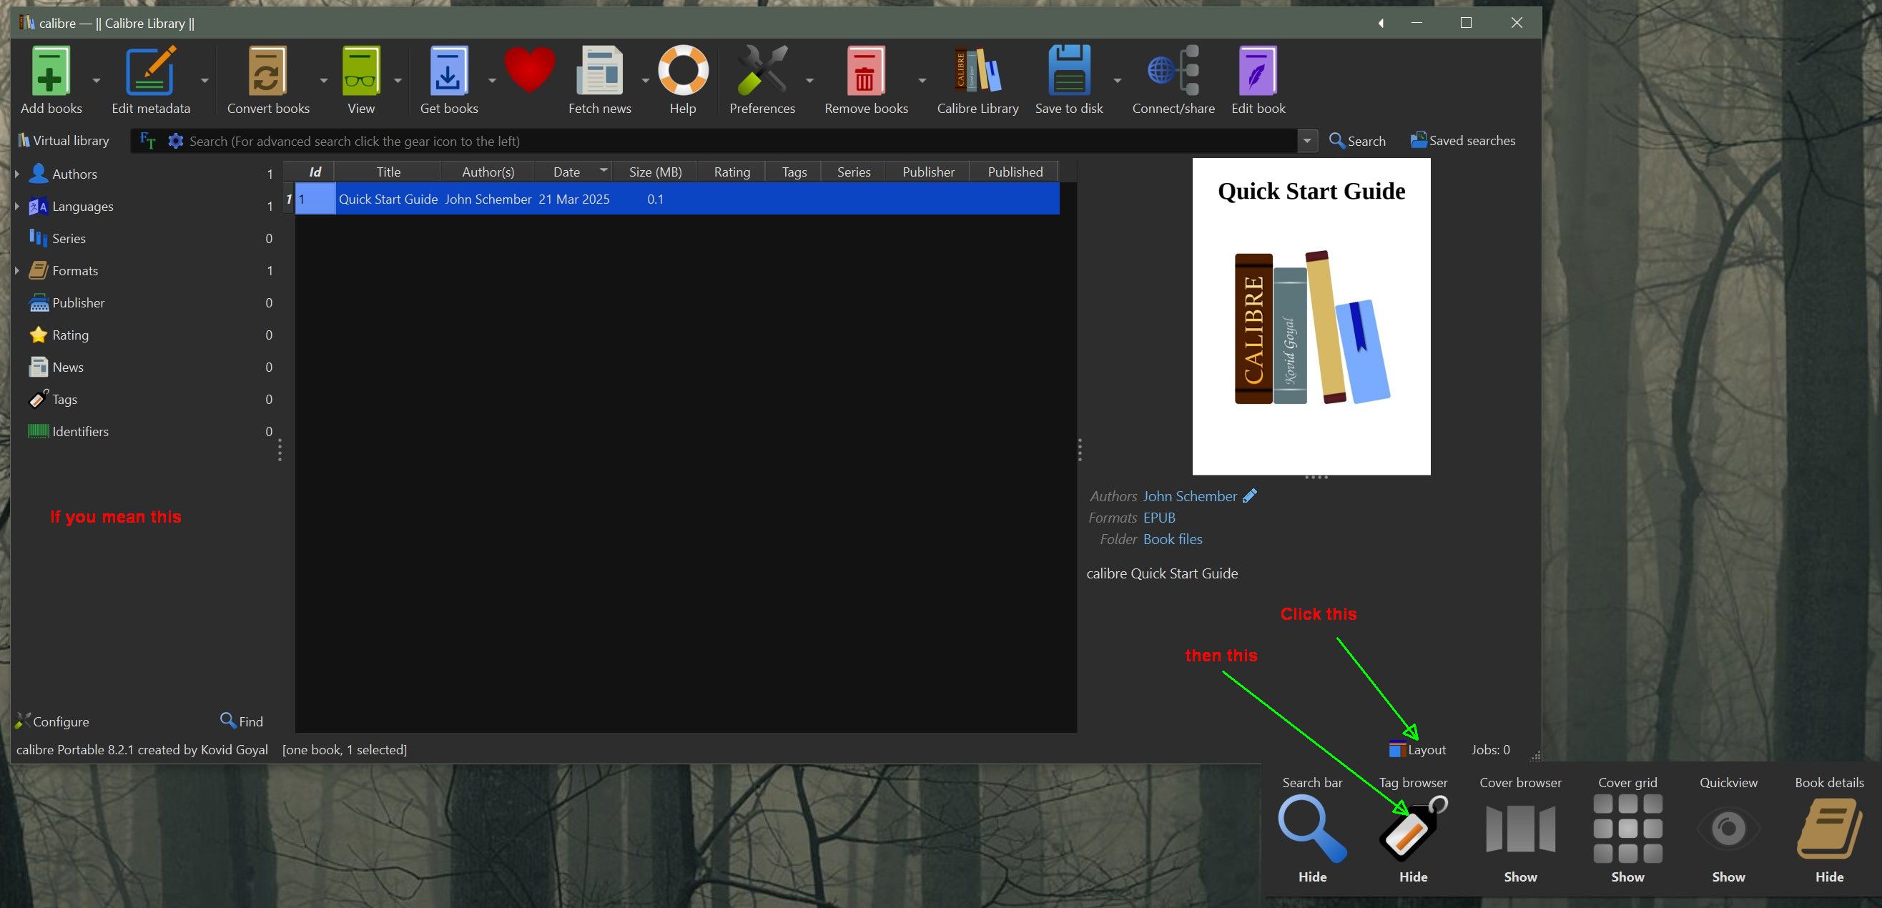Viewport: 1882px width, 908px height.
Task: Click the Layout button in status bar
Action: [1417, 749]
